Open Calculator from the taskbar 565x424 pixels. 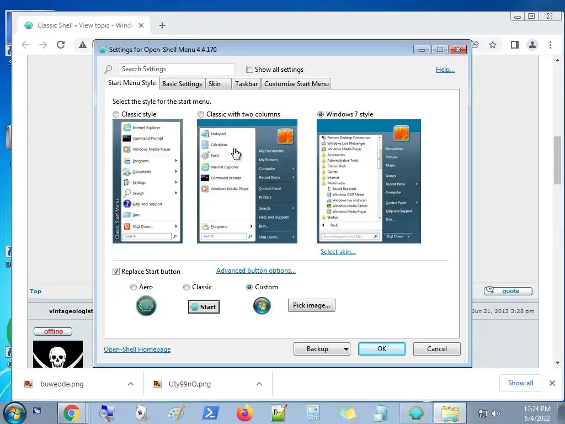313,413
